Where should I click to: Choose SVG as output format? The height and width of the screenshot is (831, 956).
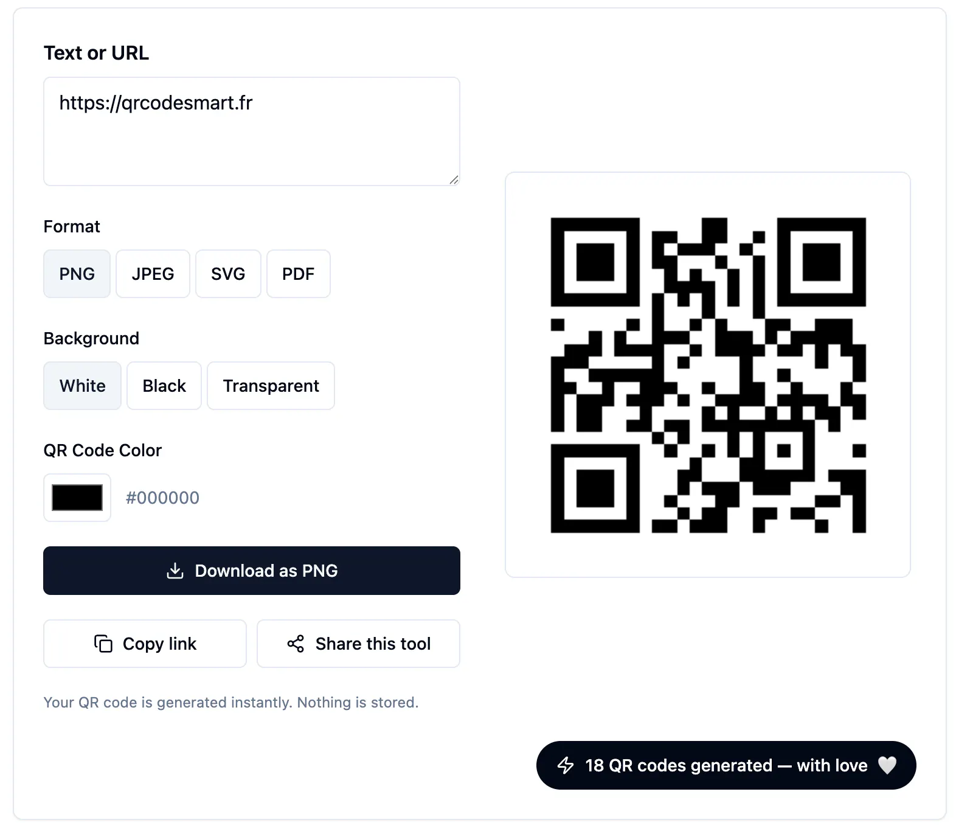click(228, 274)
